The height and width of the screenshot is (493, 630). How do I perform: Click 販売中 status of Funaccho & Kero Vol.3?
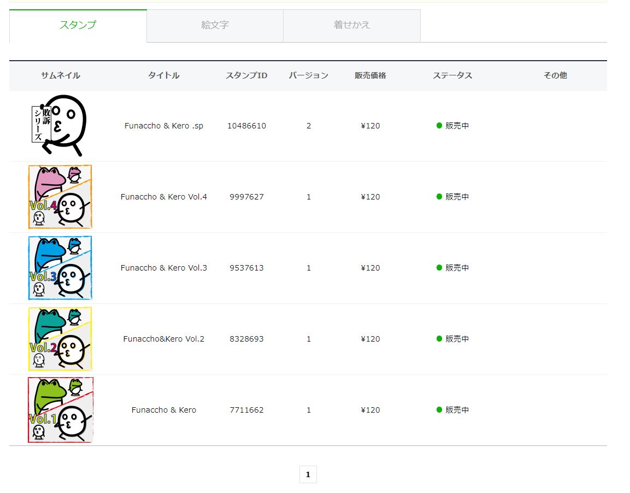(453, 268)
